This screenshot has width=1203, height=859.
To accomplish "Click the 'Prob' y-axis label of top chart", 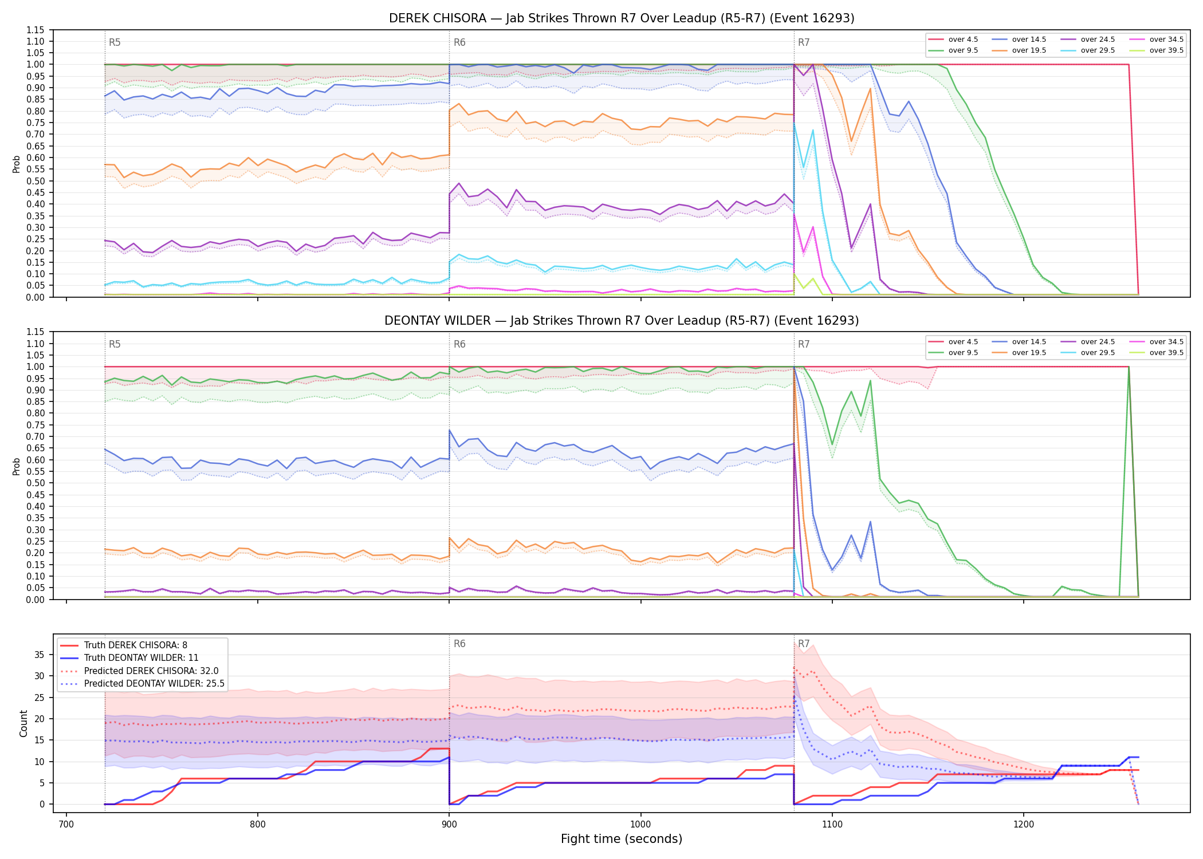I will (x=17, y=164).
